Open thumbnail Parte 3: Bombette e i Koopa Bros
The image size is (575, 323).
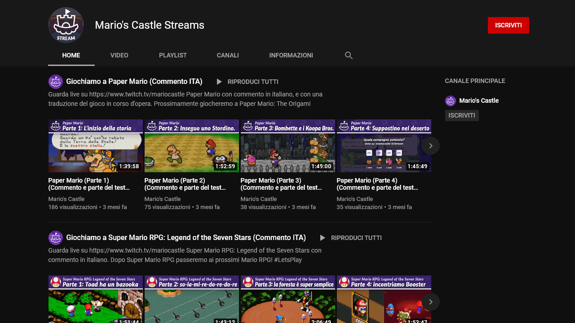coord(288,146)
